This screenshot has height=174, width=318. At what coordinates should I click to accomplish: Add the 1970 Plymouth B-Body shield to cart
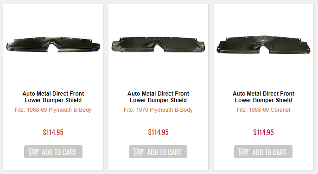[x=158, y=152]
